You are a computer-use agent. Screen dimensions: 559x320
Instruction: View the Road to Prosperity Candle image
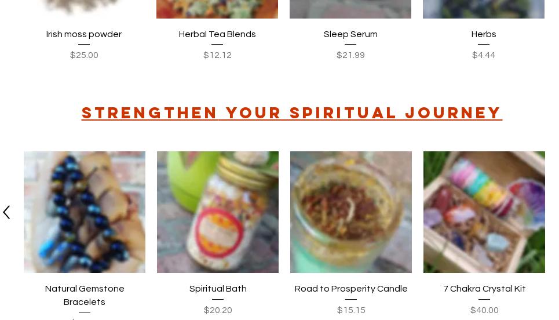(351, 212)
